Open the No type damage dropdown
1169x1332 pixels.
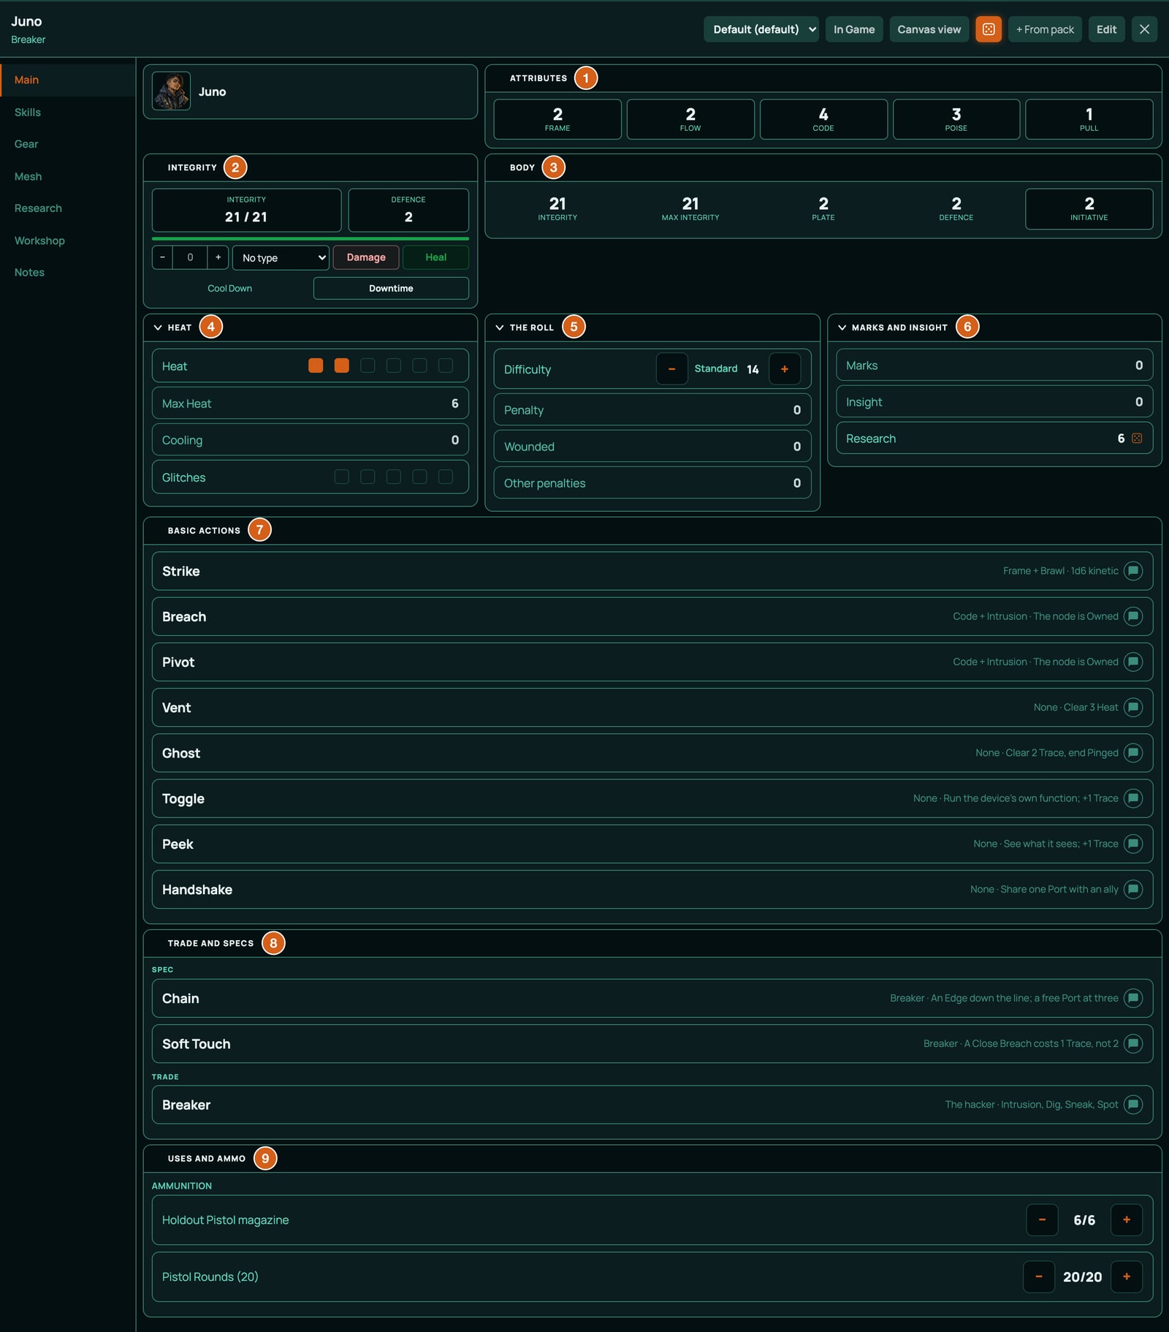tap(281, 257)
